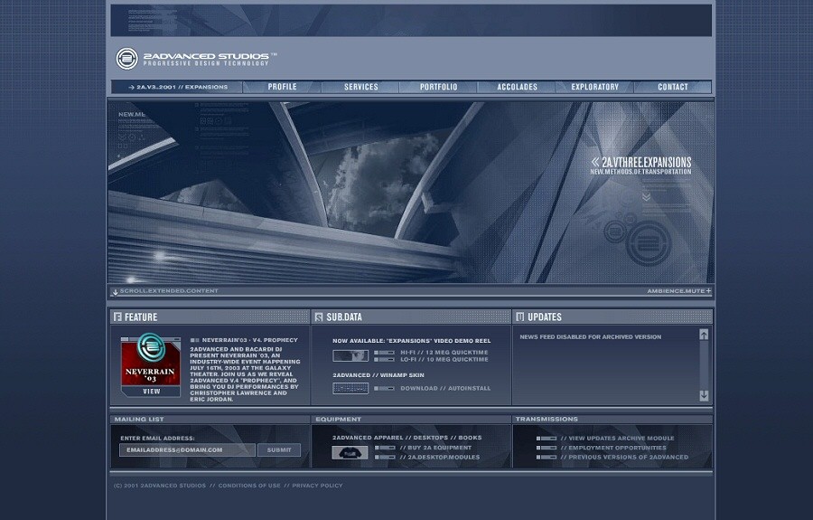Download Hi-Fi 12 meg QuickTime
Image resolution: width=813 pixels, height=520 pixels.
444,353
